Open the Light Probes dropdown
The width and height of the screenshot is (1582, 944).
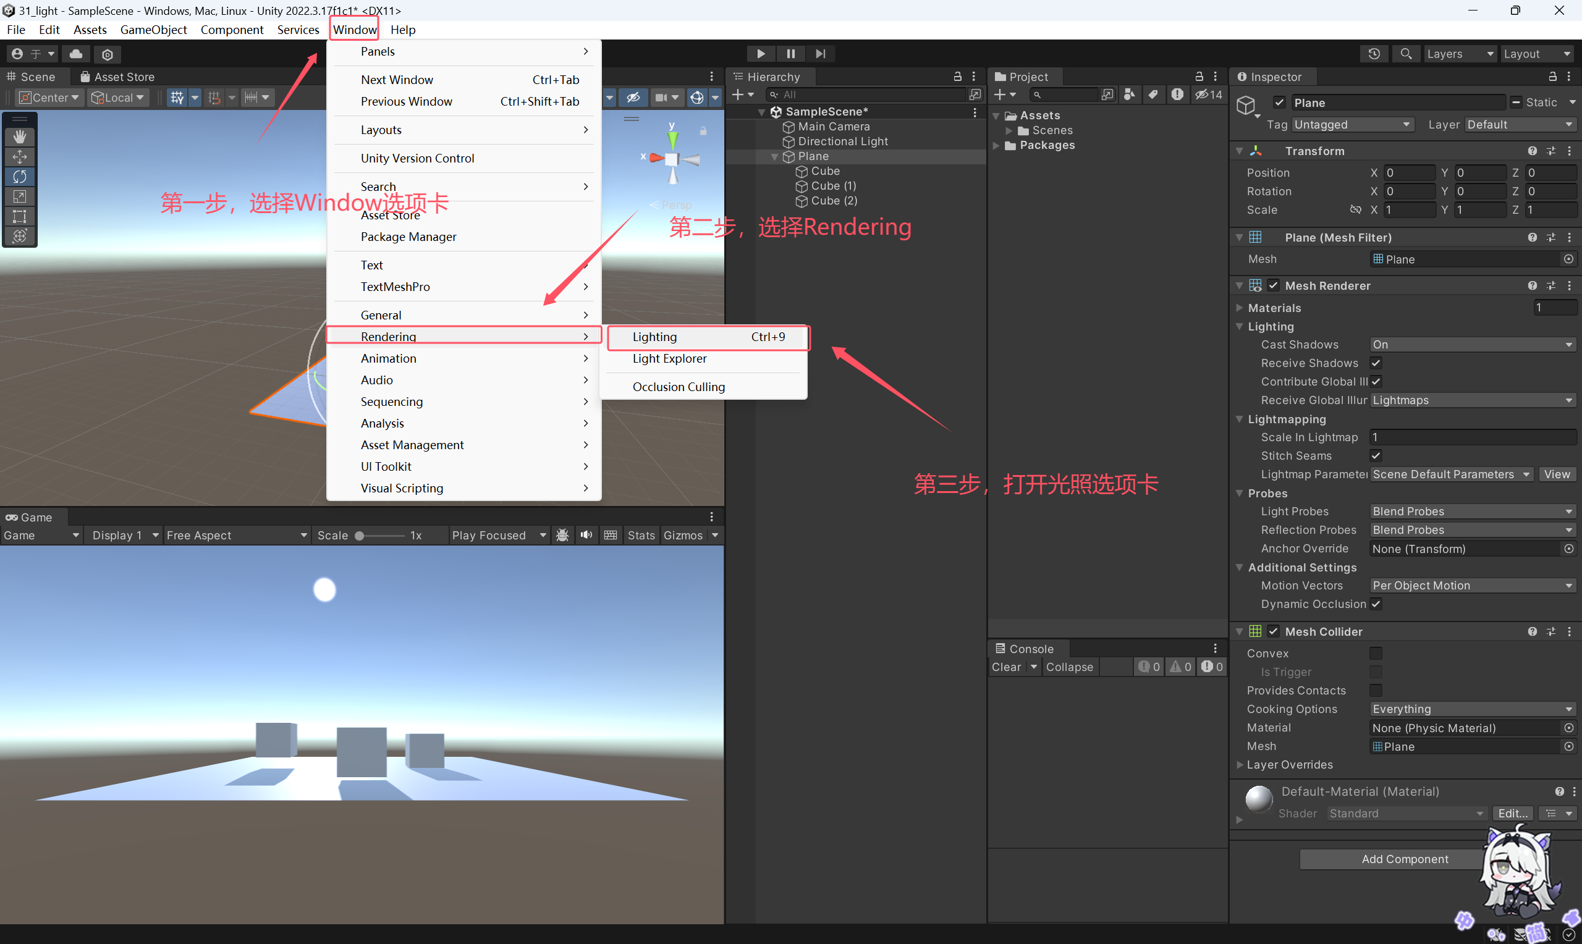click(1473, 512)
